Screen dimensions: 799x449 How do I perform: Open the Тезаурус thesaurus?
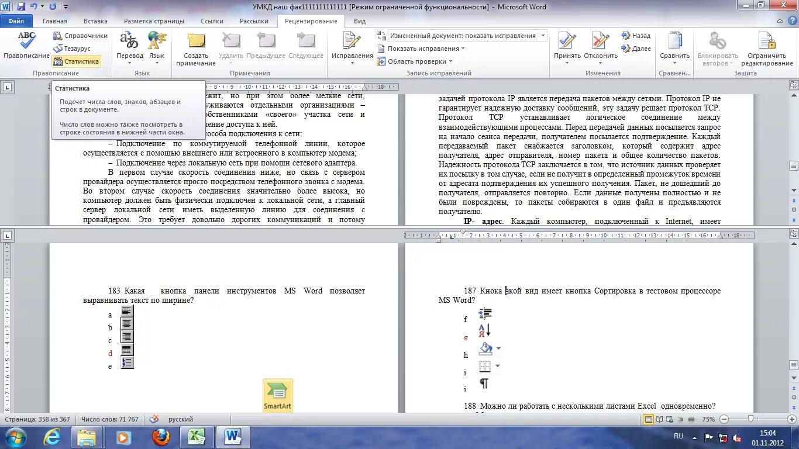coord(72,49)
